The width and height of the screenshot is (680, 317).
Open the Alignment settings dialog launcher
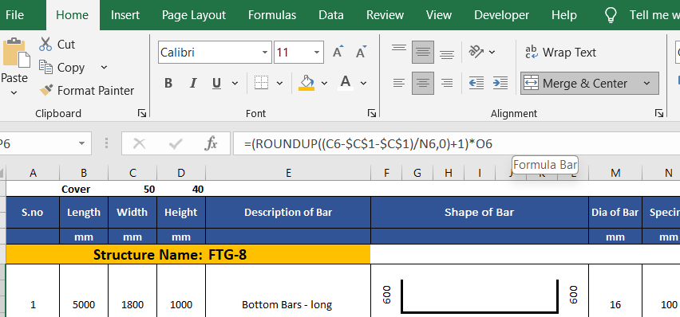coord(659,113)
